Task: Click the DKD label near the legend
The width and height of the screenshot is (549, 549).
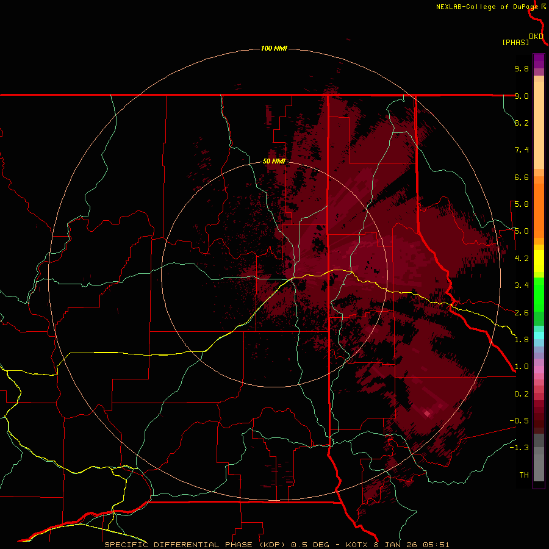Action: (536, 37)
